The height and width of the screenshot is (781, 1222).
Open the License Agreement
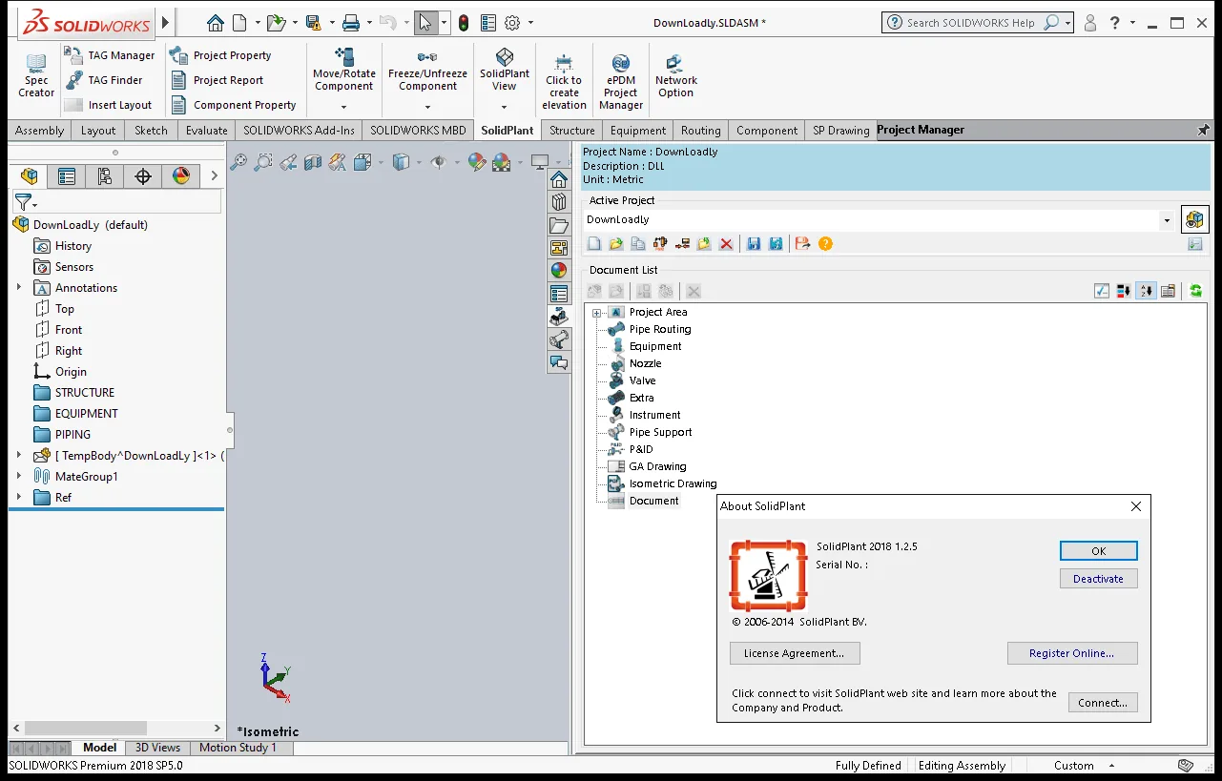coord(795,653)
